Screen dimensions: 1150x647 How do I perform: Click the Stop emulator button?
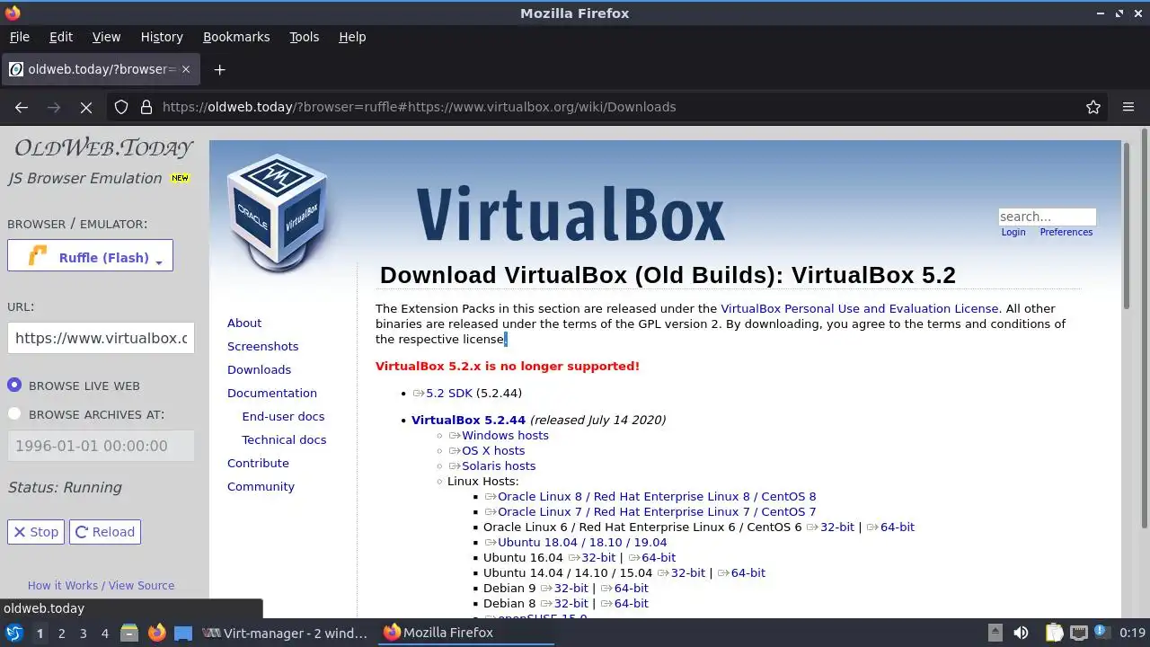tap(36, 532)
